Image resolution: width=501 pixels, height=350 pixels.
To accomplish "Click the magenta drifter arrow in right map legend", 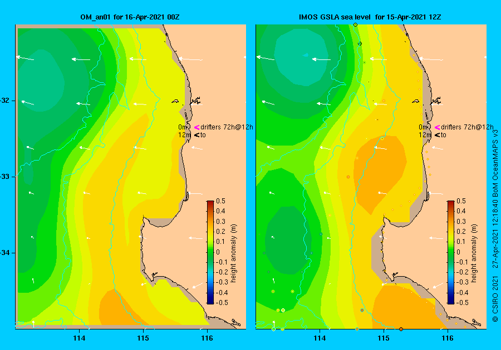I will (x=438, y=128).
